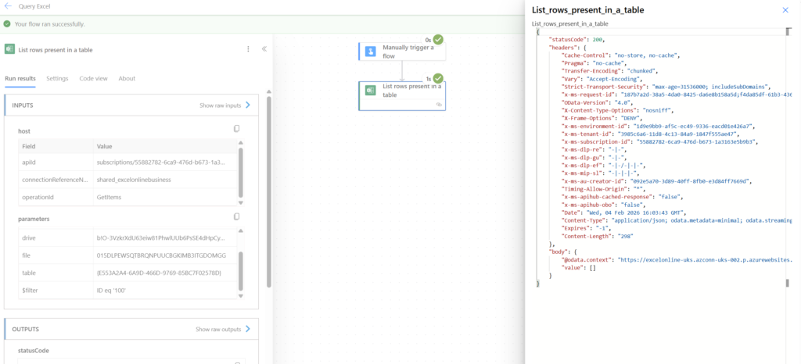Image resolution: width=801 pixels, height=364 pixels.
Task: Open the About tab
Action: coord(128,79)
